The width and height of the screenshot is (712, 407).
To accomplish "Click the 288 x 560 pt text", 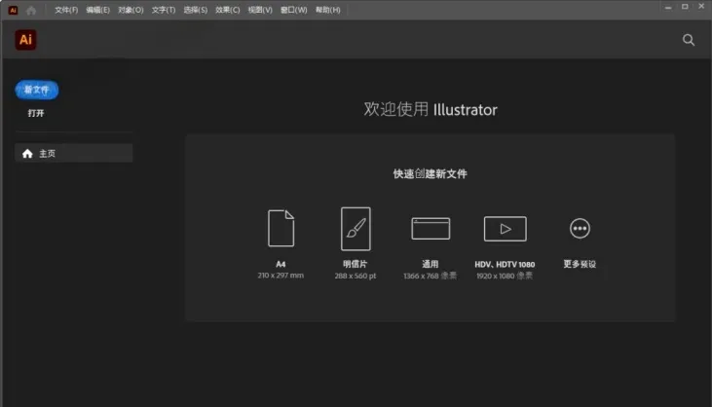I will [356, 276].
